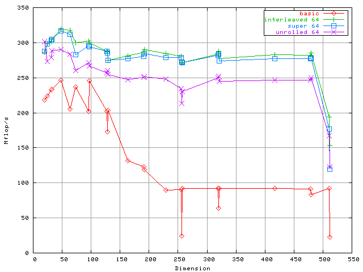
Task: Click the red diamond at dimension 416
Action: click(x=275, y=188)
